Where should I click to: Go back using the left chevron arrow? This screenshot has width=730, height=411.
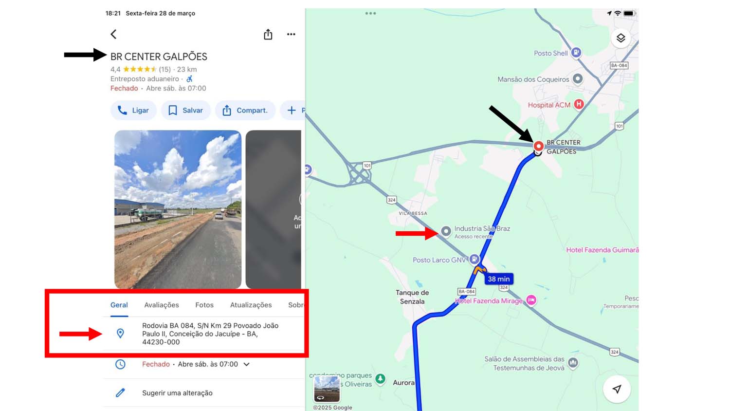(113, 34)
